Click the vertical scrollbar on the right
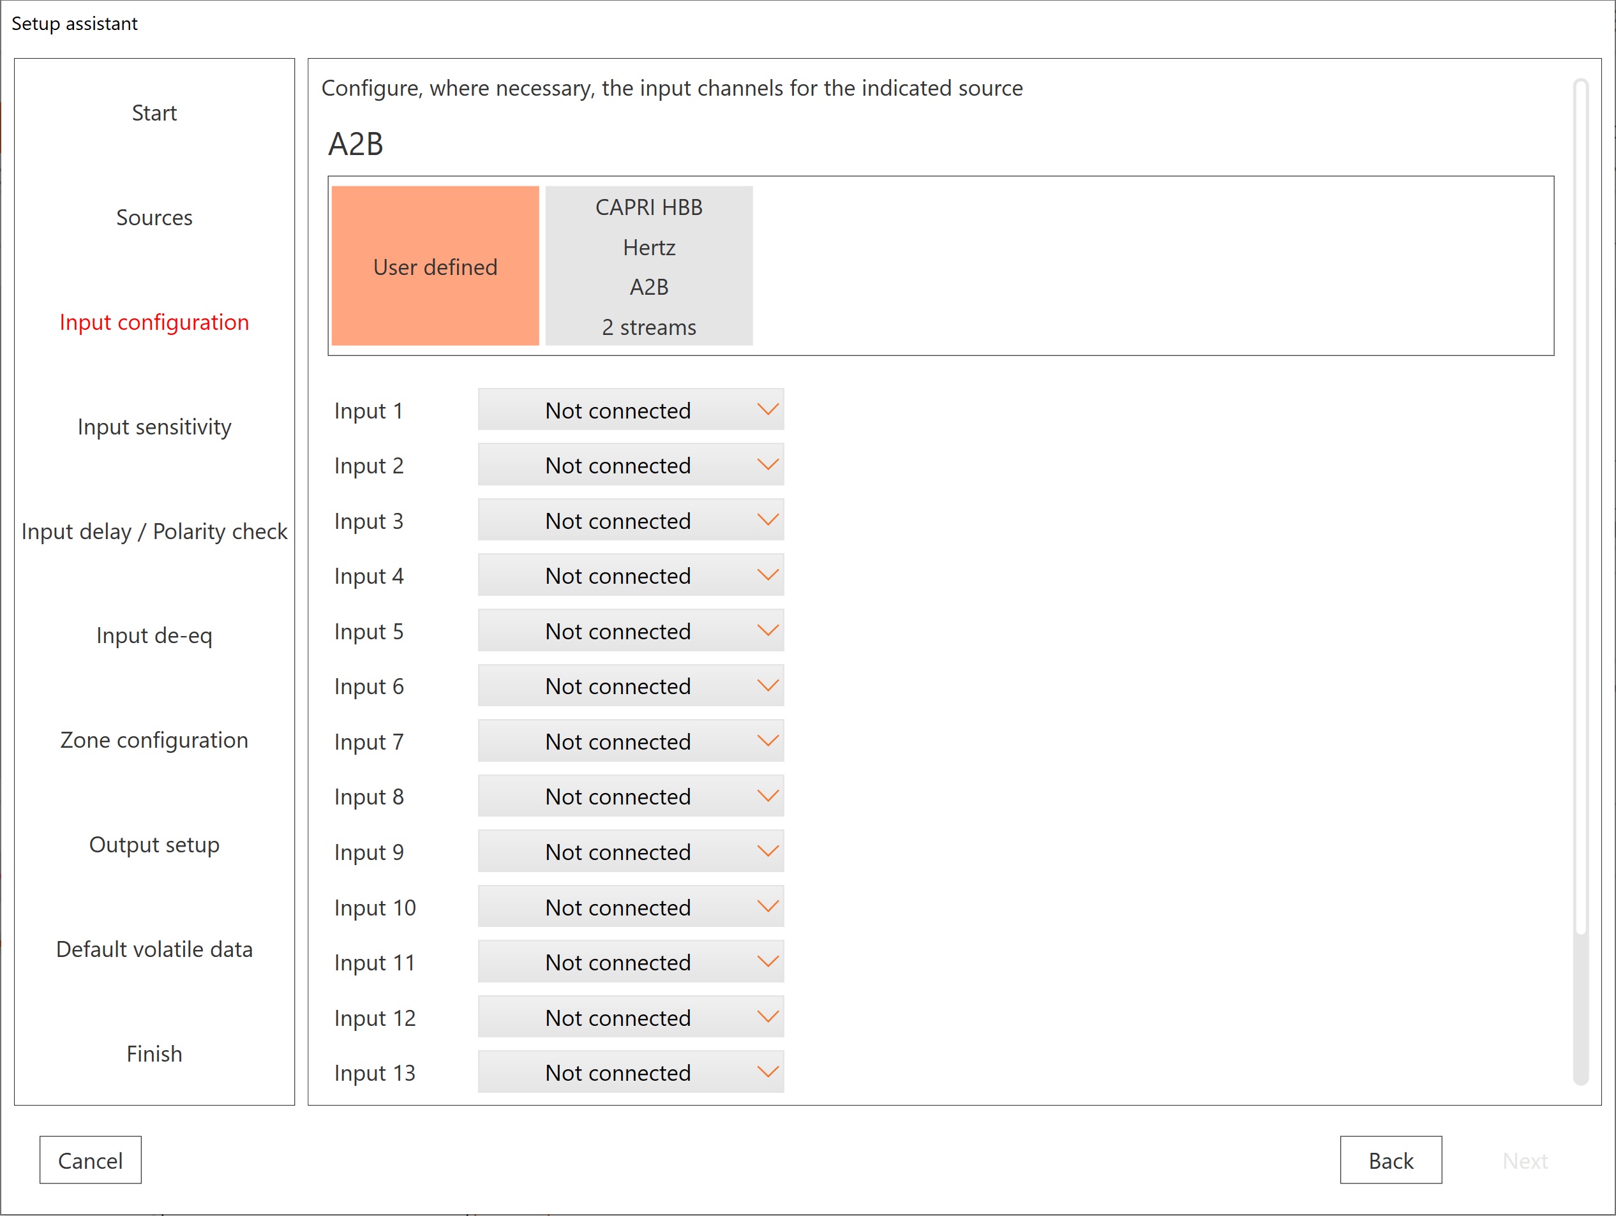 point(1580,511)
